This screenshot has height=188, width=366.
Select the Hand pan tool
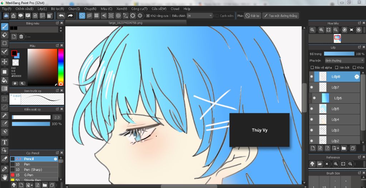click(x=5, y=177)
